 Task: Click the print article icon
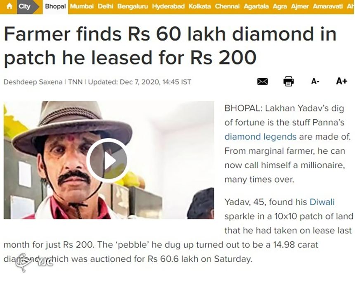[289, 82]
